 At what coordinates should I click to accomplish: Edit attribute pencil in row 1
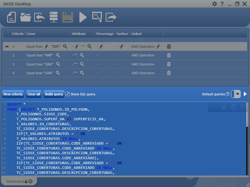(x=77, y=47)
